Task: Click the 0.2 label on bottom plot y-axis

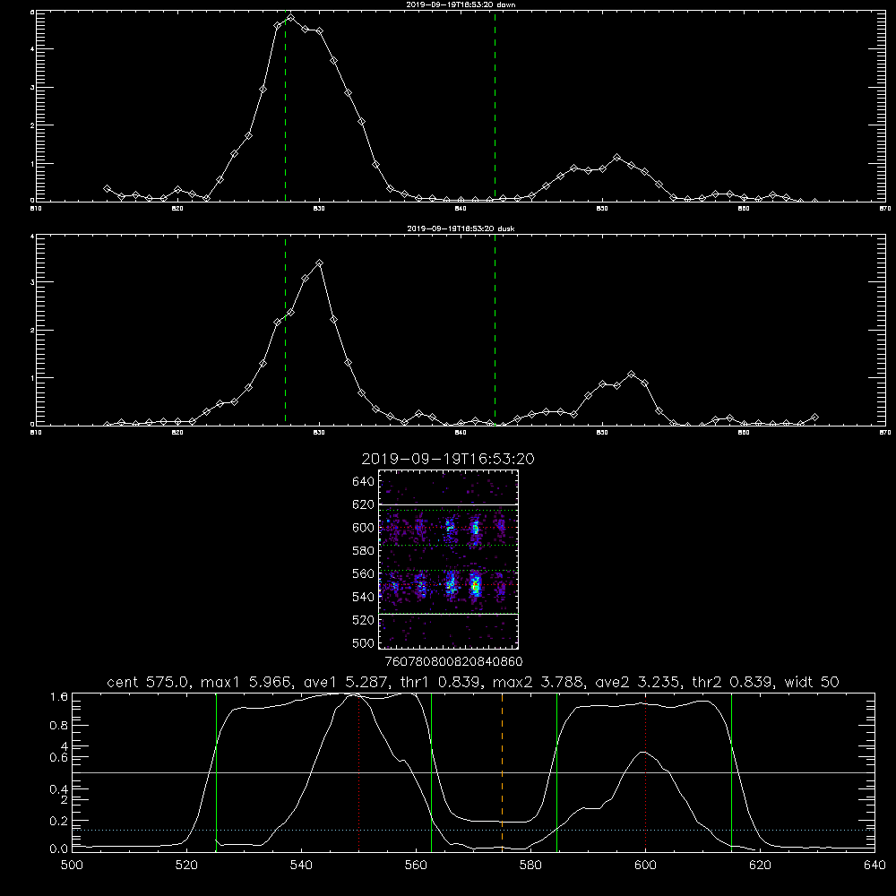Action: [x=59, y=821]
